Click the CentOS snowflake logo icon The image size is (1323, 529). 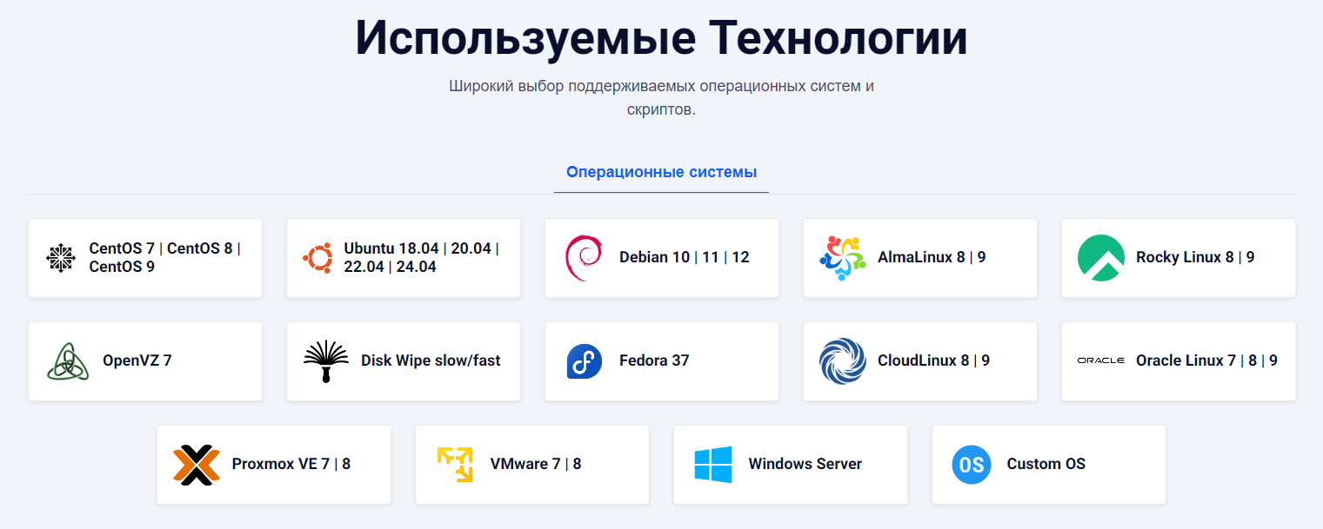[60, 258]
